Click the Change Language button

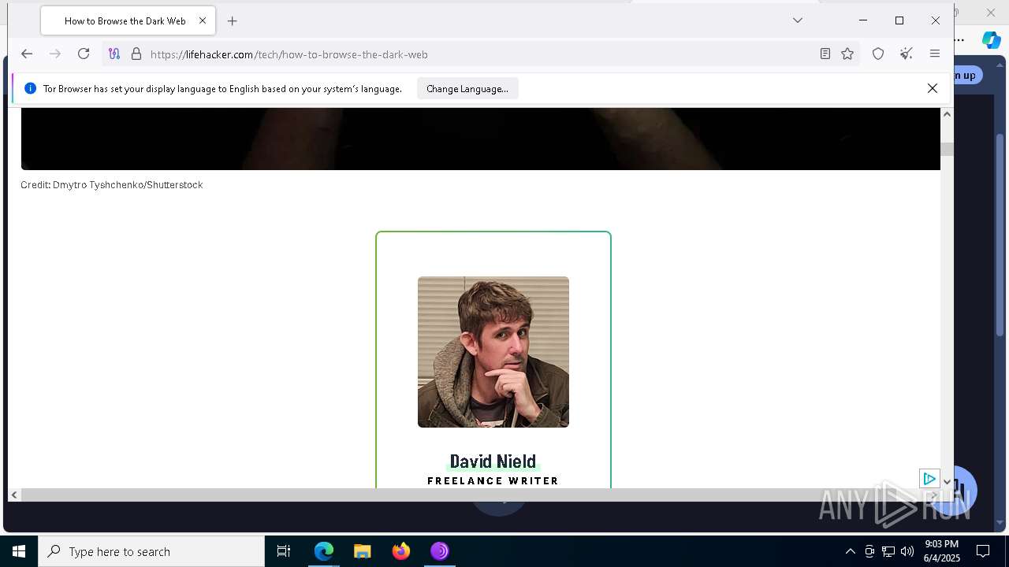(x=467, y=89)
